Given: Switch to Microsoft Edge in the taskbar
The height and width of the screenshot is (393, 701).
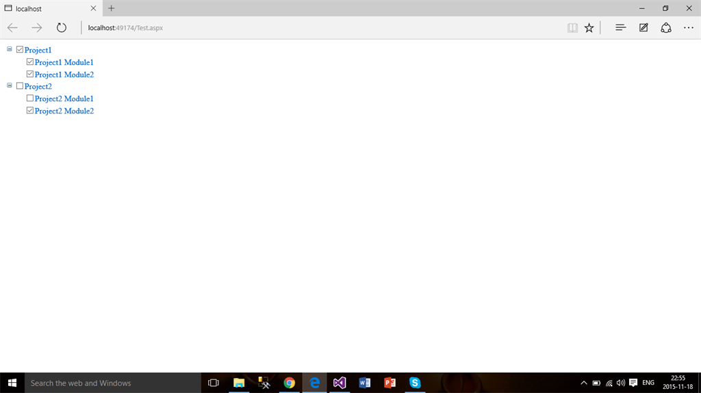Looking at the screenshot, I should pos(315,383).
